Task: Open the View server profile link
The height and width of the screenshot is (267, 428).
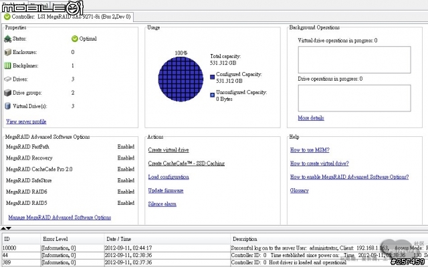Action: 26,121
